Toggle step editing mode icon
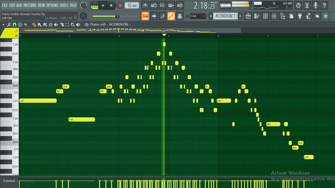This screenshot has width=335, height=188. (x=162, y=16)
